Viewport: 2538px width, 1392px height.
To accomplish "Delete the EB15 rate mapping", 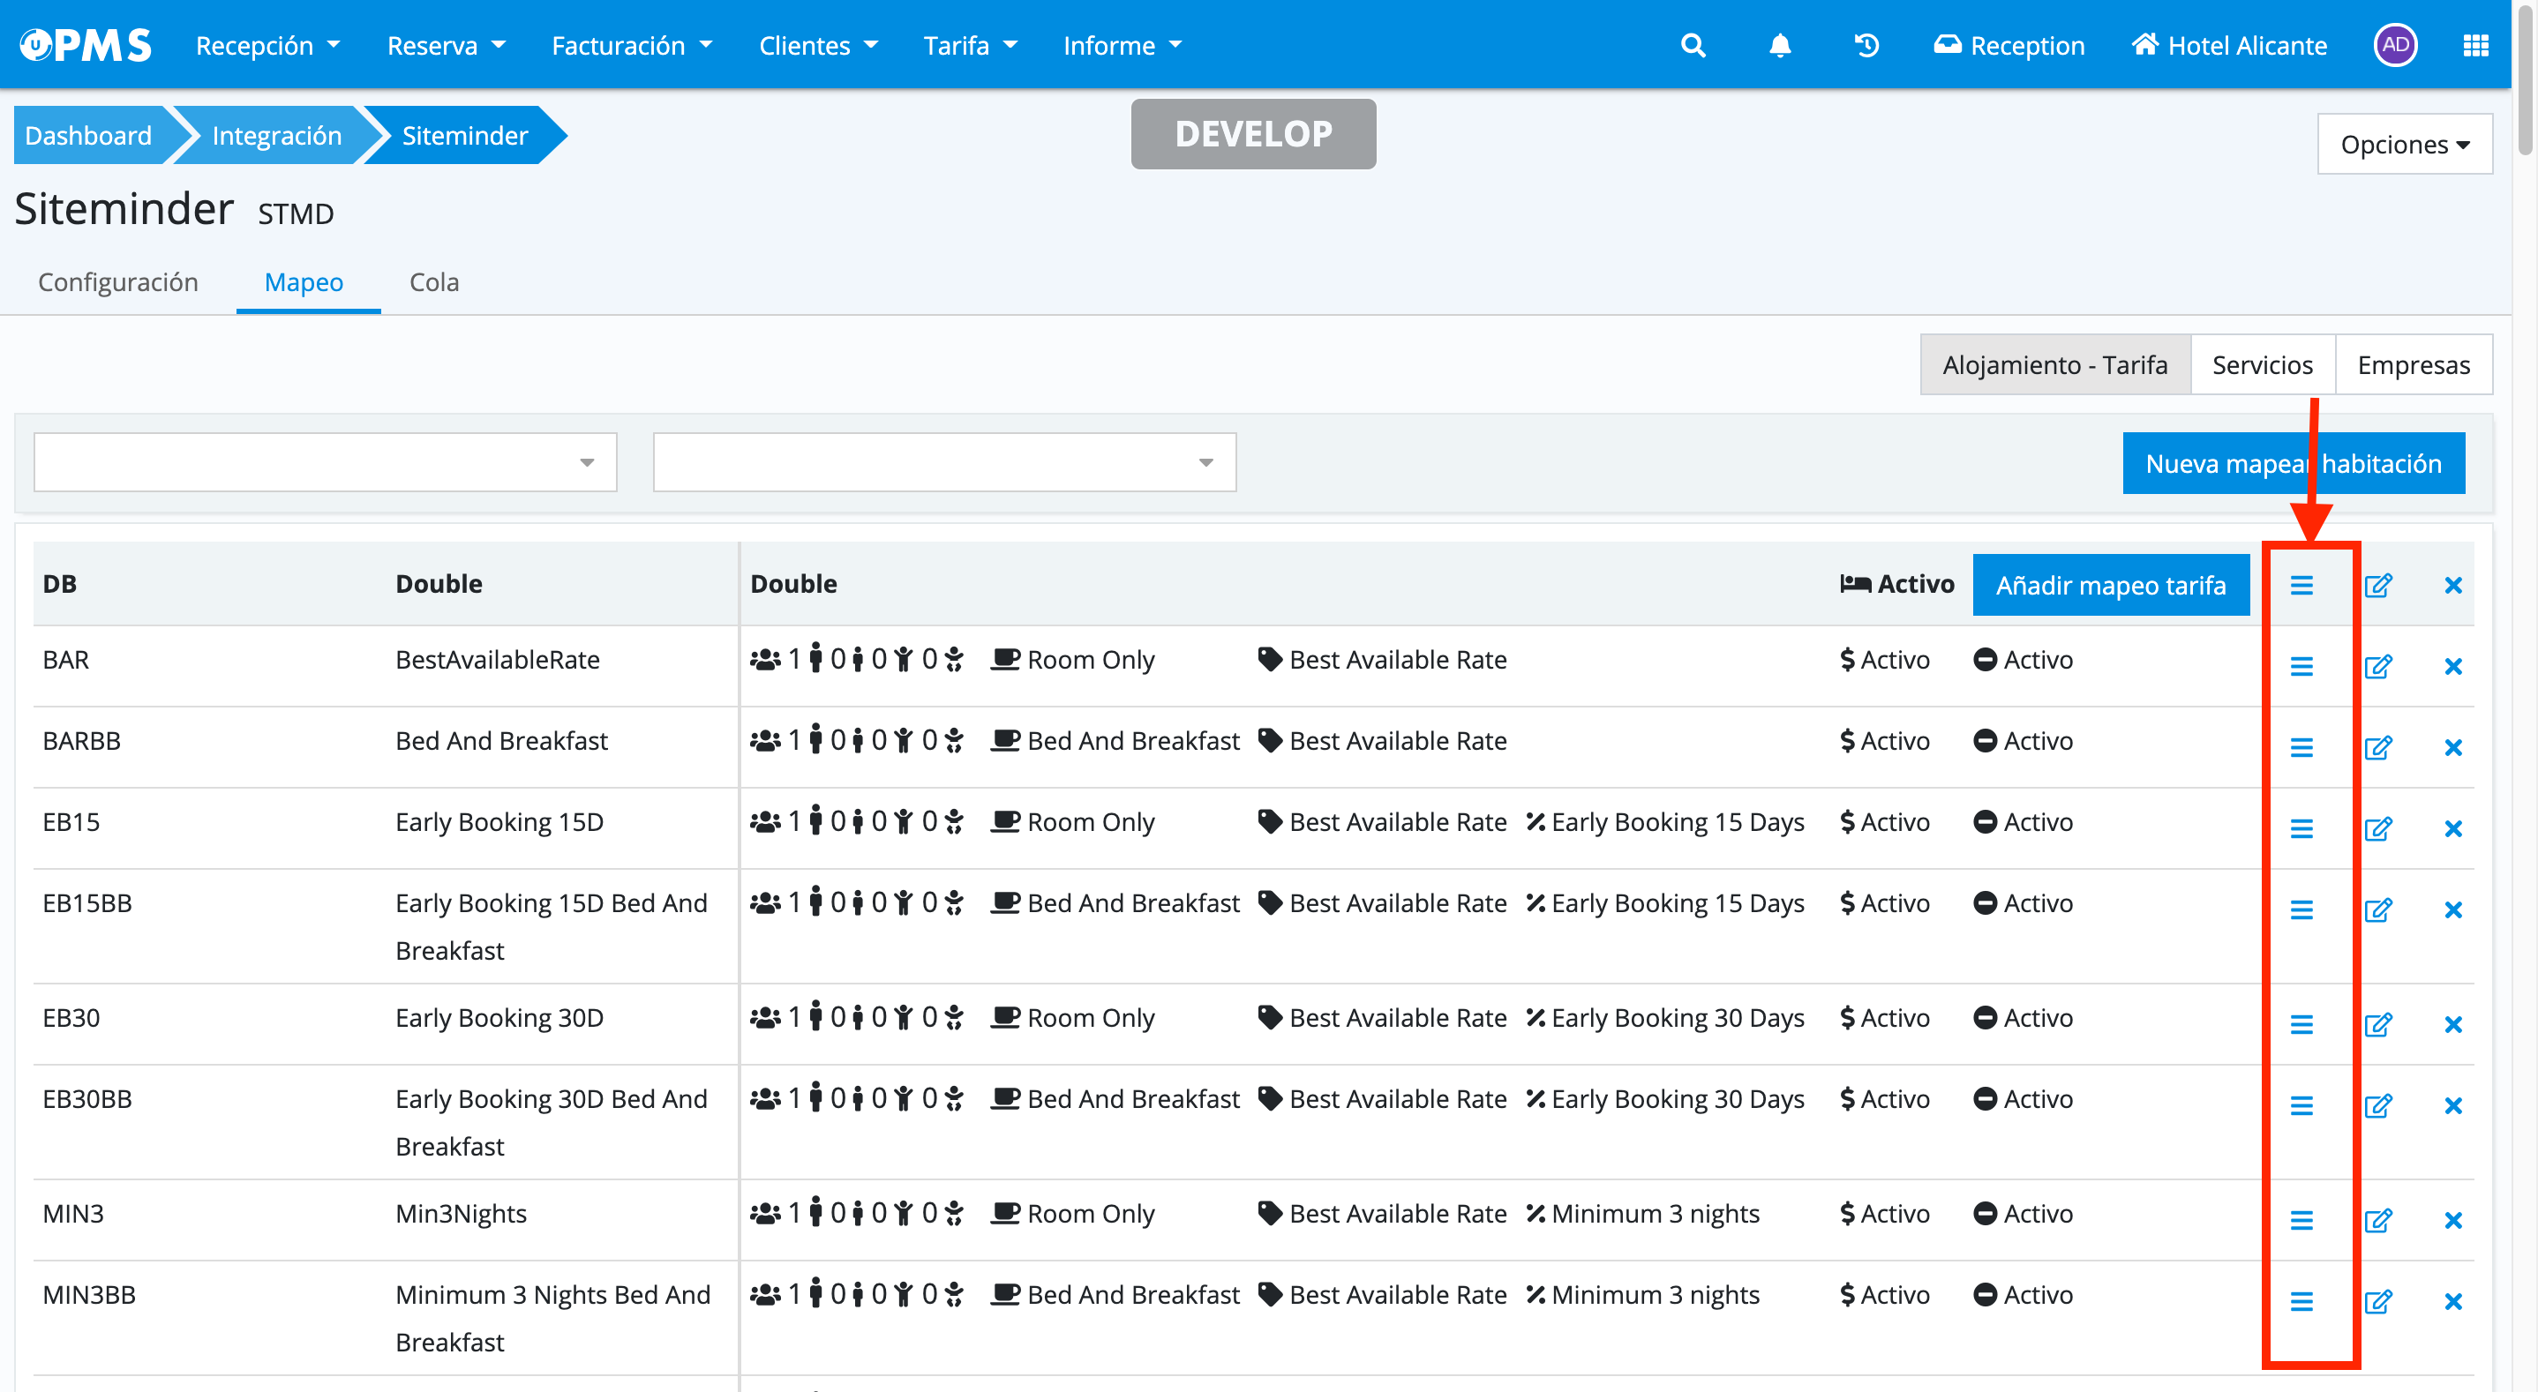I will (x=2452, y=828).
